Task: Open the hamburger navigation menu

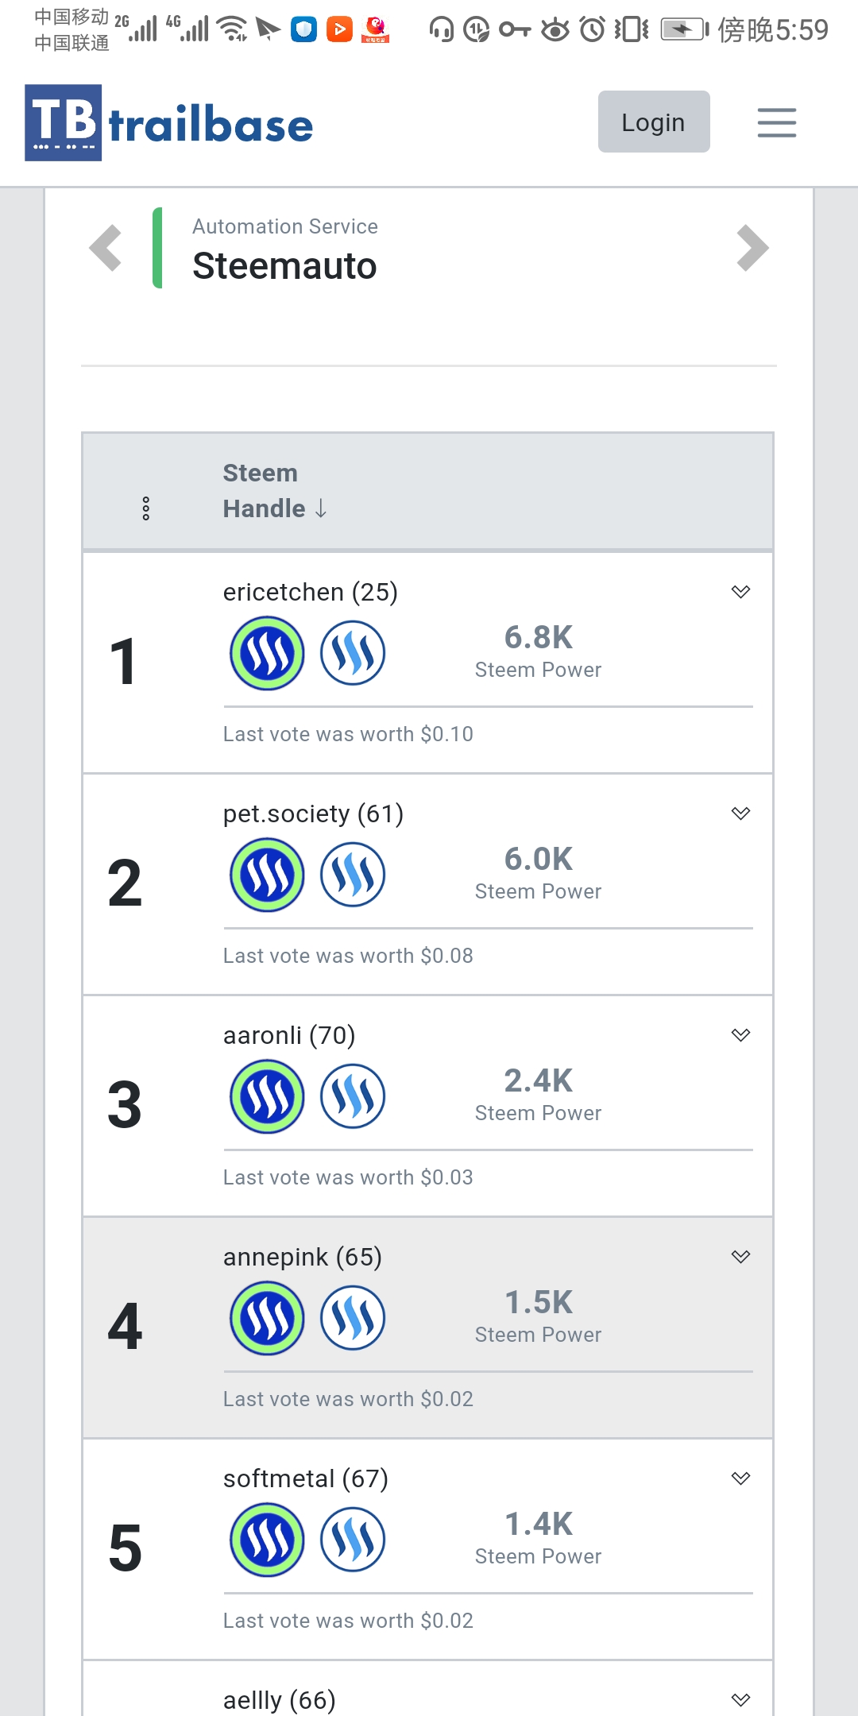Action: (x=776, y=123)
